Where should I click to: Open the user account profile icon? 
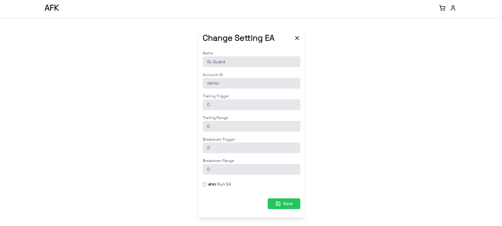453,8
